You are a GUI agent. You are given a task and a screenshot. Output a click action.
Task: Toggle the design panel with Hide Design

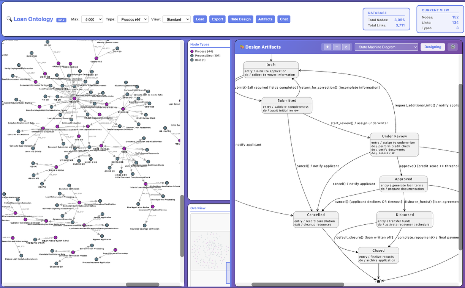coord(240,19)
